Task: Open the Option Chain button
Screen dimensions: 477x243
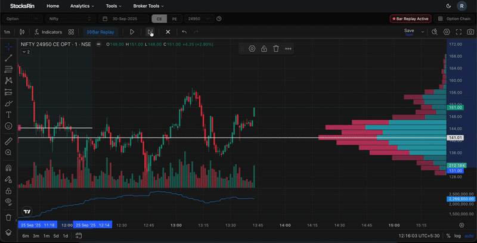Action: 455,19
